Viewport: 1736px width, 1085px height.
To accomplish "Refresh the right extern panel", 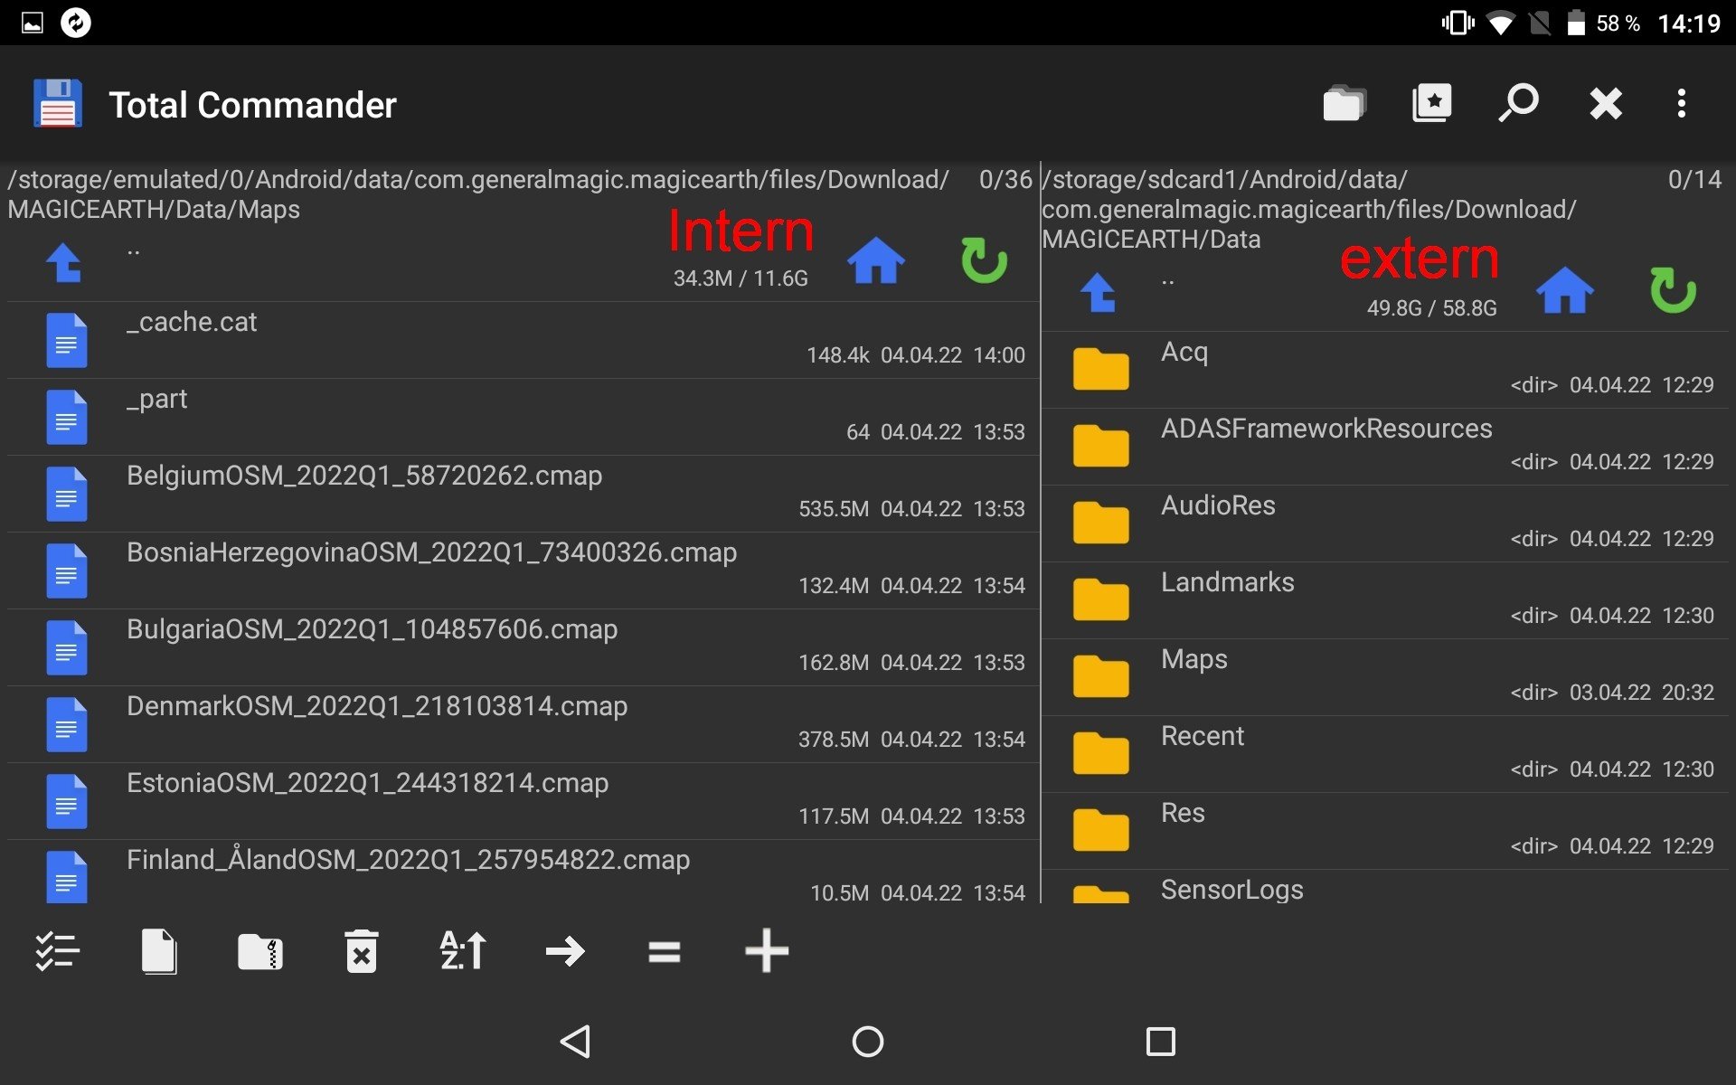I will click(x=1673, y=290).
